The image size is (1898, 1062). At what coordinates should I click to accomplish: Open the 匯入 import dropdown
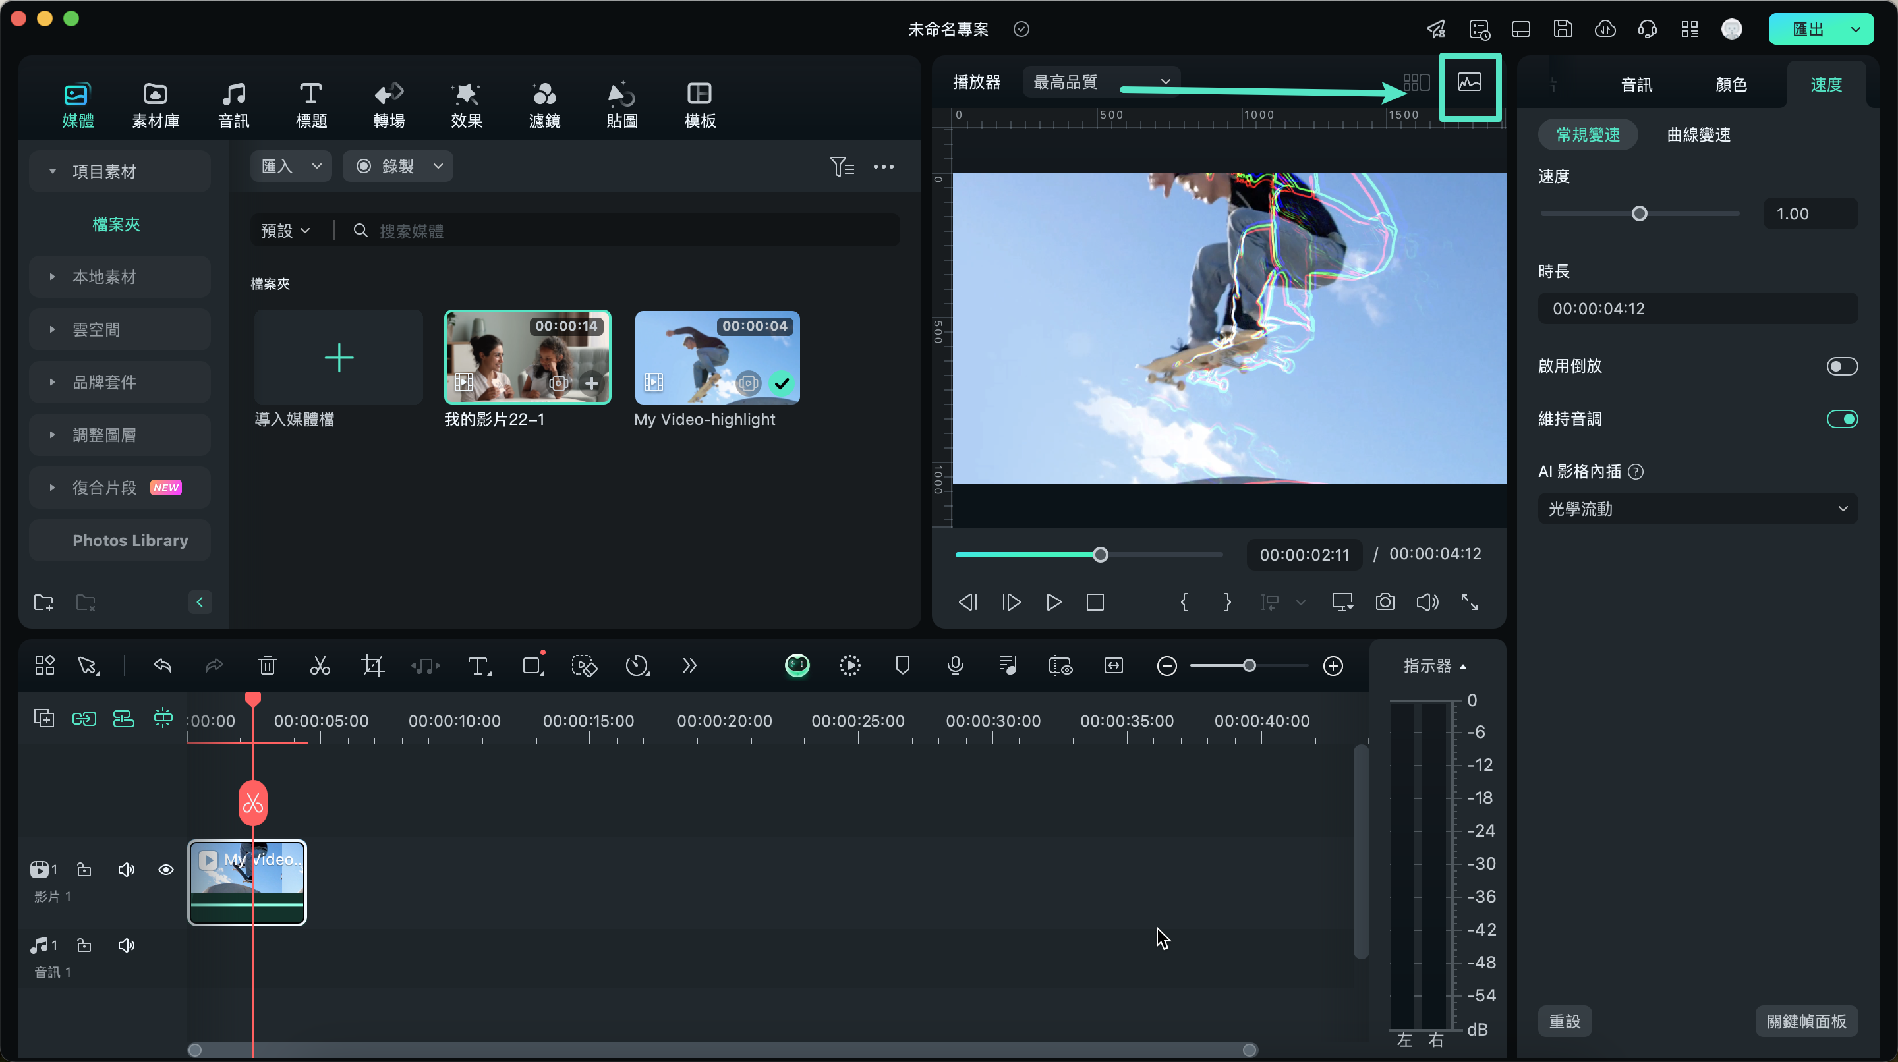291,167
